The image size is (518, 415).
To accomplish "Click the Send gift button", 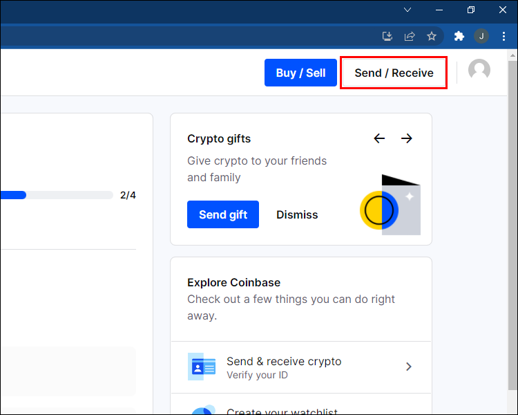I will tap(223, 214).
